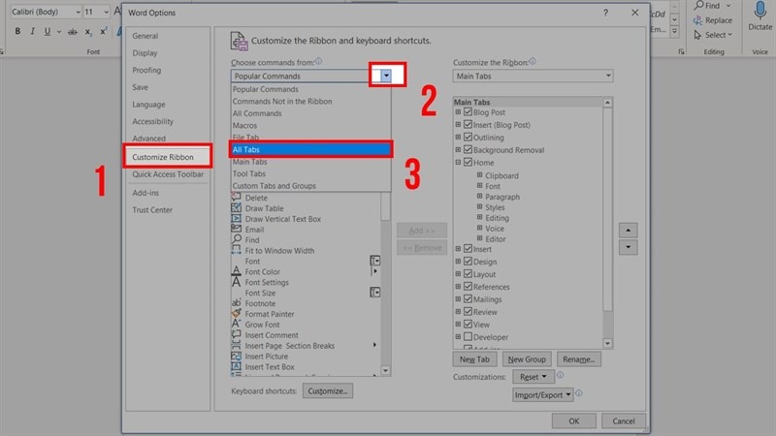Click the Font Color icon
The height and width of the screenshot is (436, 776).
[237, 271]
